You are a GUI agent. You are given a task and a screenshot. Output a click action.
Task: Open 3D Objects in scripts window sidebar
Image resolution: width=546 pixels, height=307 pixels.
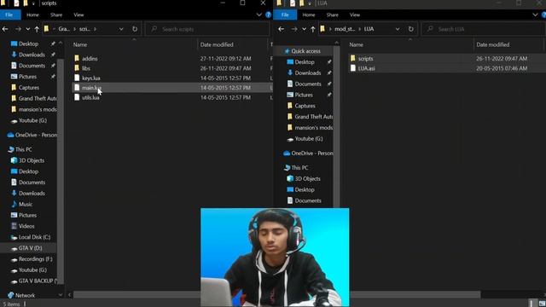[x=32, y=160]
